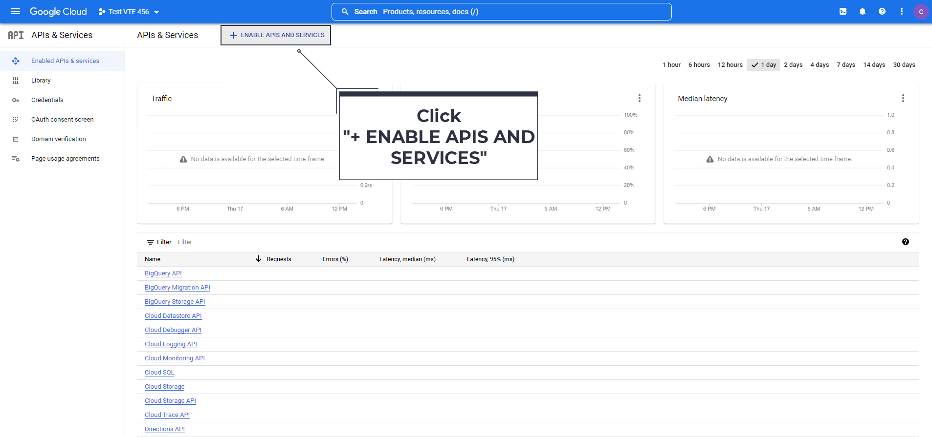Select the 1 hour time range
Viewport: 932px width, 437px height.
[x=671, y=65]
